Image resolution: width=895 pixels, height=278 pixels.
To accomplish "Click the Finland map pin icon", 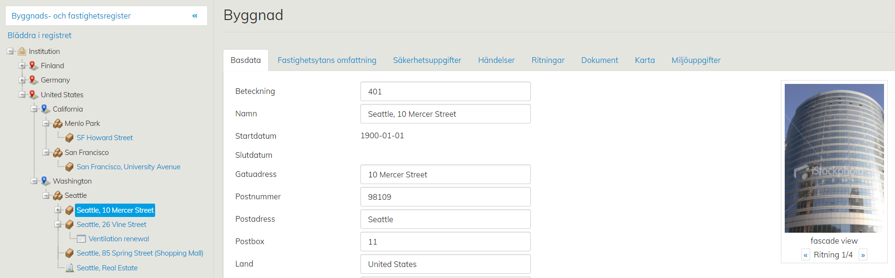I will click(x=33, y=66).
